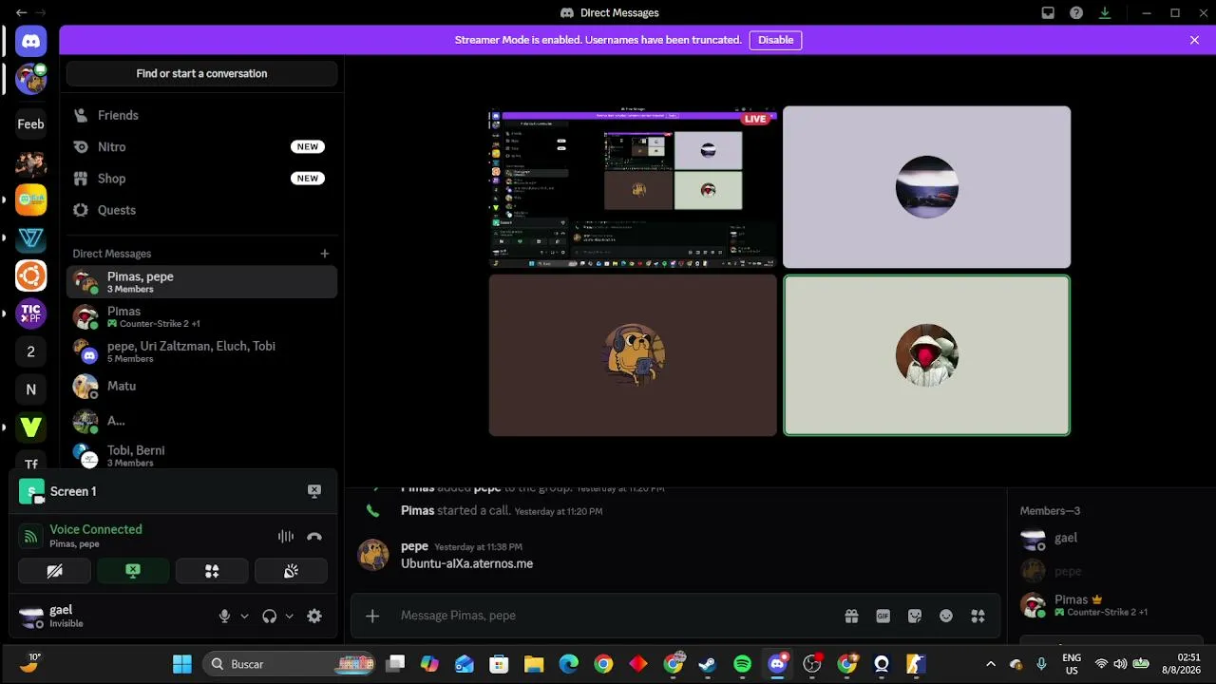Open the Tobi, Berni group DM
The height and width of the screenshot is (684, 1216).
tap(201, 455)
